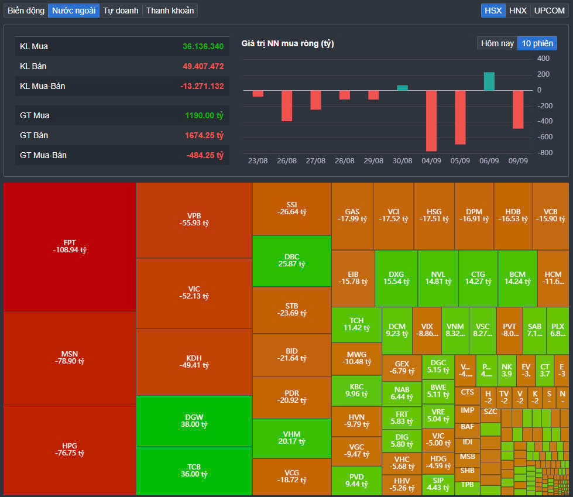Click the 09/09 red bar in chart

coord(518,109)
